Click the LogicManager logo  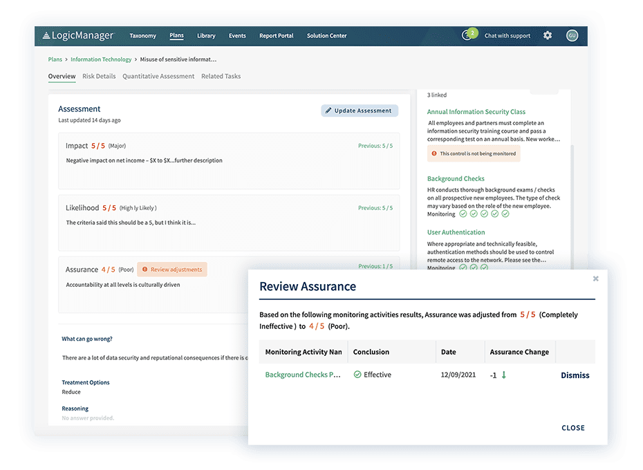point(78,36)
